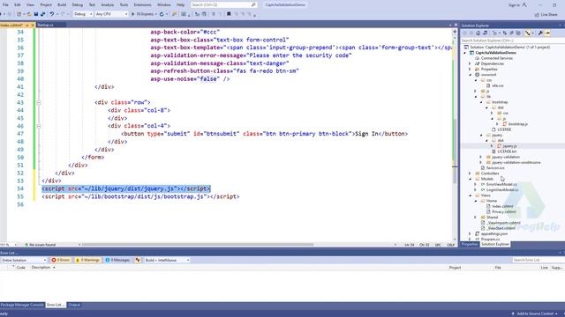The width and height of the screenshot is (565, 317).
Task: Click the clear filter icon in Error List
Action: tap(138, 260)
